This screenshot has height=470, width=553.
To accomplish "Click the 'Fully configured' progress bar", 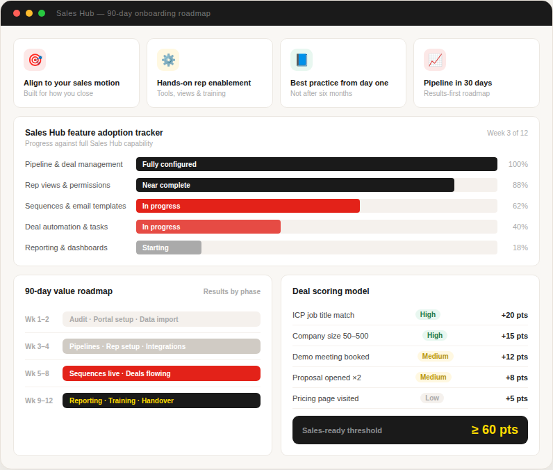I will [317, 164].
